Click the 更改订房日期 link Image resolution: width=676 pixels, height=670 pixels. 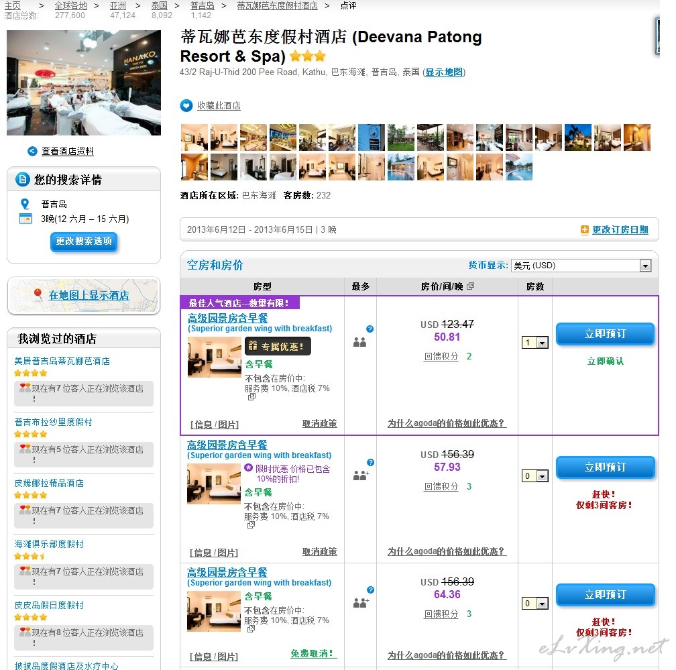[x=620, y=230]
